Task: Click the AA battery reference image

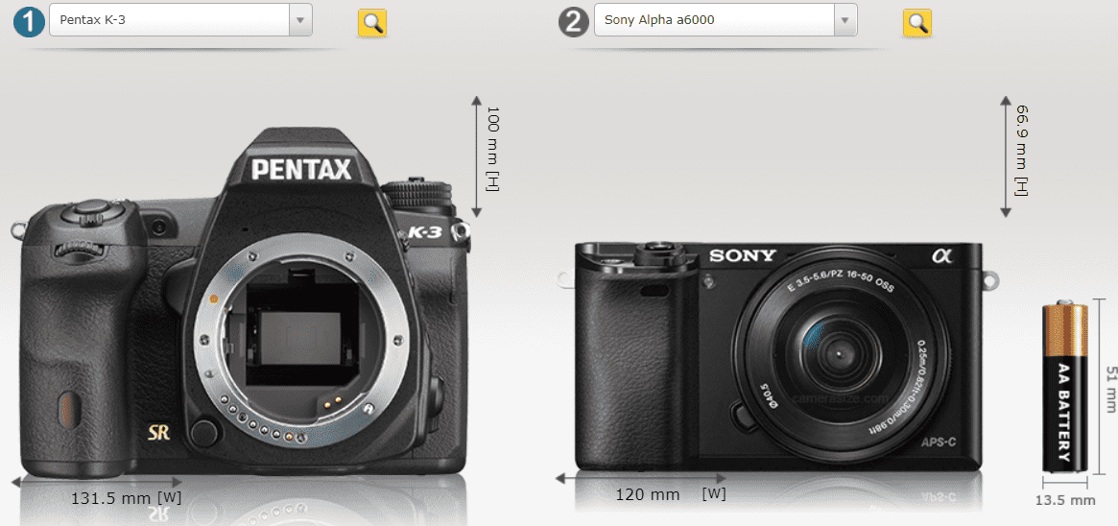Action: (1065, 388)
